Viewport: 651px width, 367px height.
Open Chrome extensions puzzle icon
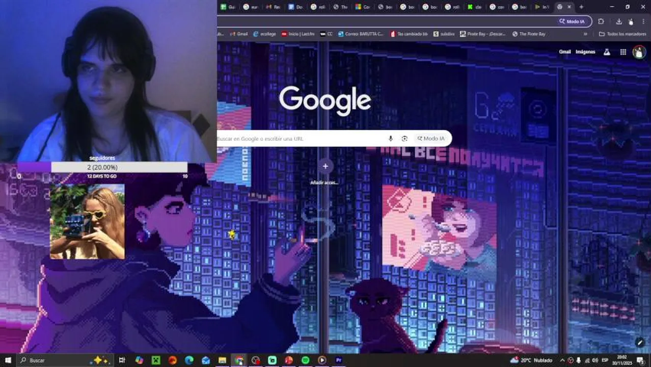pyautogui.click(x=601, y=21)
